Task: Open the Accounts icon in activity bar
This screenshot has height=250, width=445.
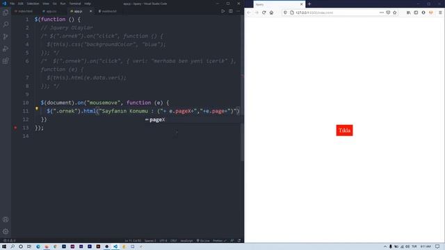Action: pyautogui.click(x=6, y=219)
